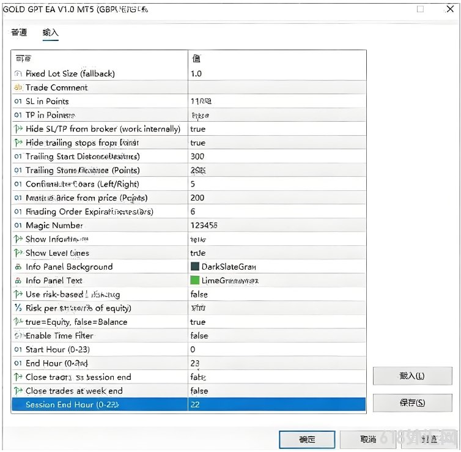This screenshot has width=461, height=452.
Task: Click the Trade Comment string icon
Action: click(18, 87)
